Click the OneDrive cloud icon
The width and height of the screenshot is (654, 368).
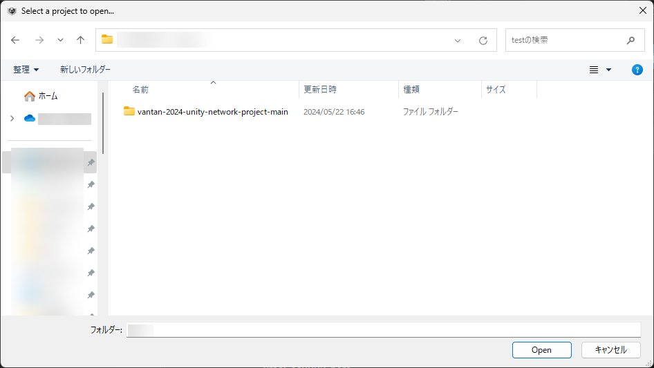[30, 118]
